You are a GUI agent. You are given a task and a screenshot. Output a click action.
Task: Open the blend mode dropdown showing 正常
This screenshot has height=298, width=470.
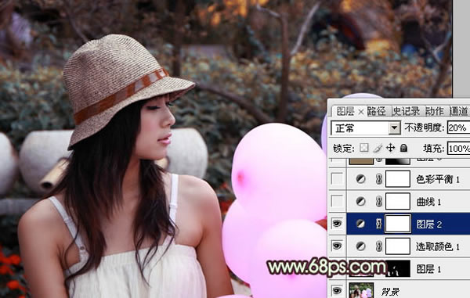coord(366,128)
